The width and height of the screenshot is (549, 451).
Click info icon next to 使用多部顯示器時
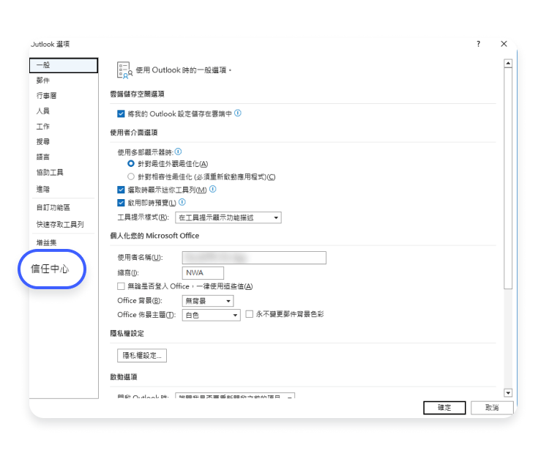point(178,152)
